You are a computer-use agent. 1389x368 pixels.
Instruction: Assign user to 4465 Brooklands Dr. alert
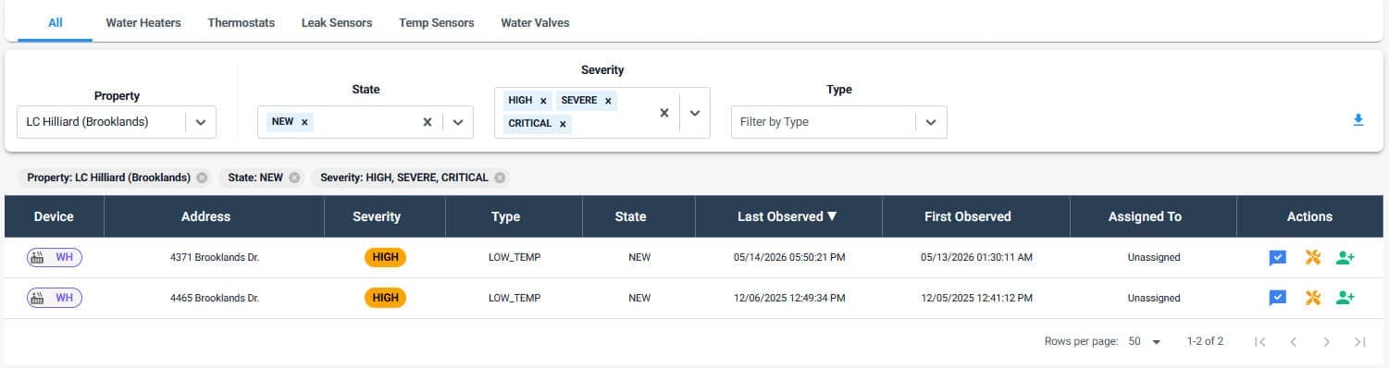pos(1346,298)
